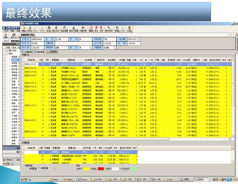Click the 医护站 taskbar button
Screen dimensions: 238x184
pos(201,180)
